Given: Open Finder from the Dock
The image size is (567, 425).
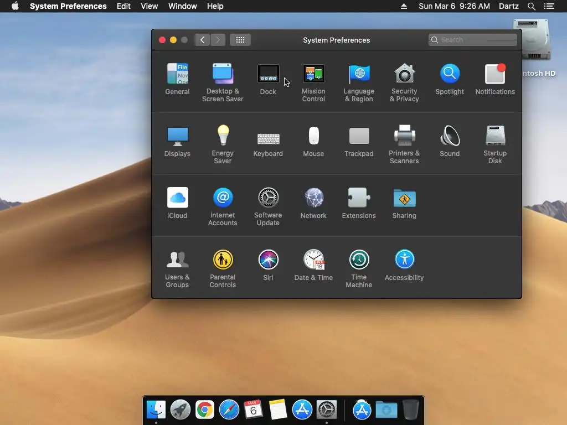Looking at the screenshot, I should pyautogui.click(x=156, y=410).
